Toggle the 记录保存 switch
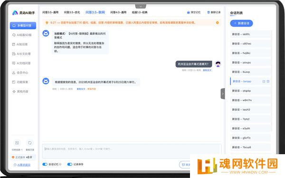The height and width of the screenshot is (178, 285). 70,164
